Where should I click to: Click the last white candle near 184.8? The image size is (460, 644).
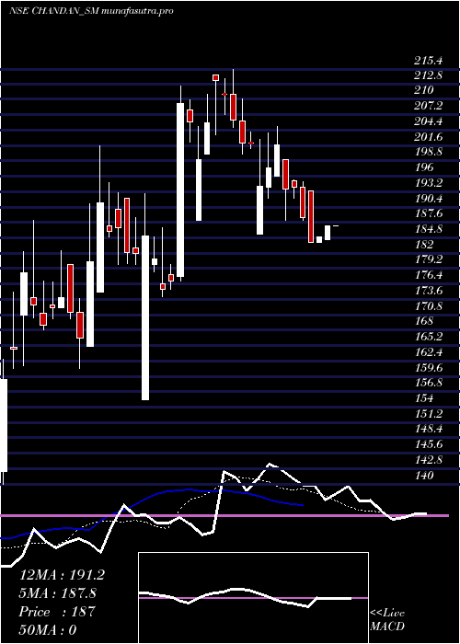328,233
